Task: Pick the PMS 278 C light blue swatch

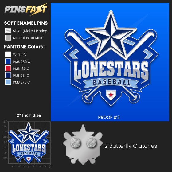Action: 8,82
